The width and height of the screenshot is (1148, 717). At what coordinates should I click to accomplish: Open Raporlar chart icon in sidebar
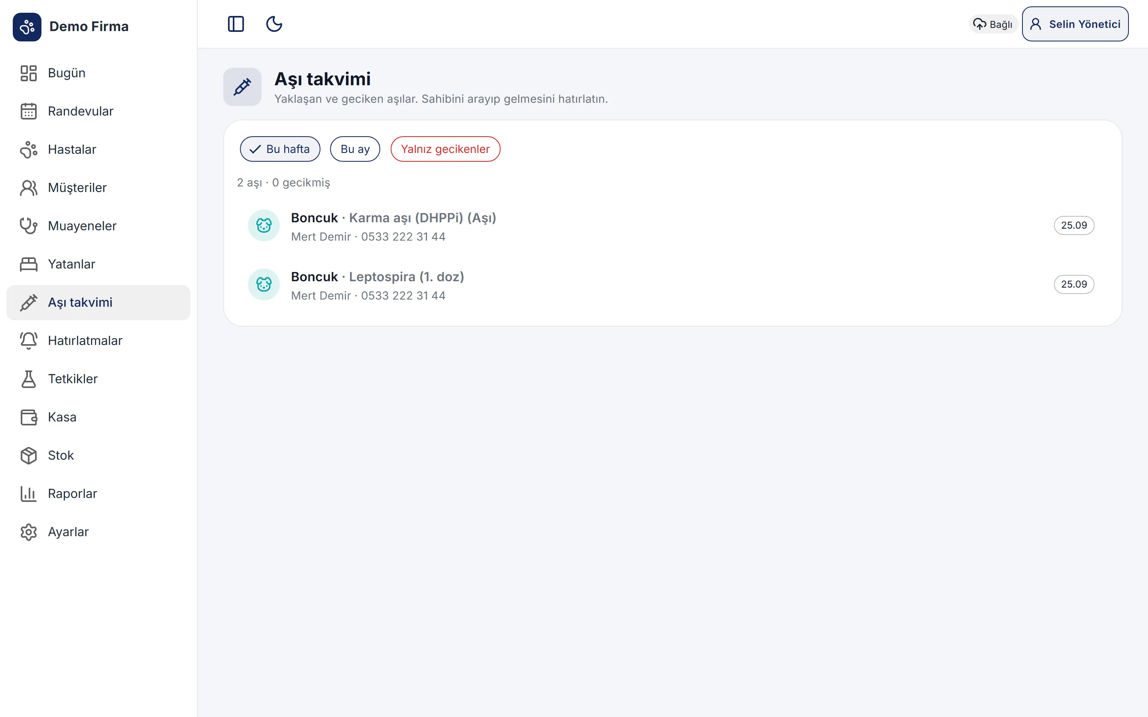coord(28,494)
